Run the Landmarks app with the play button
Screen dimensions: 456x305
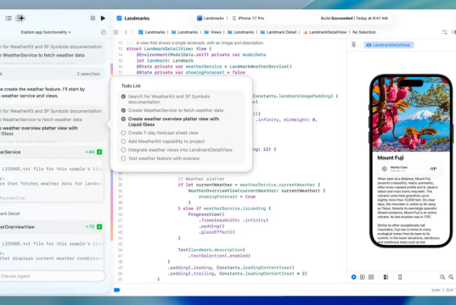tap(103, 19)
